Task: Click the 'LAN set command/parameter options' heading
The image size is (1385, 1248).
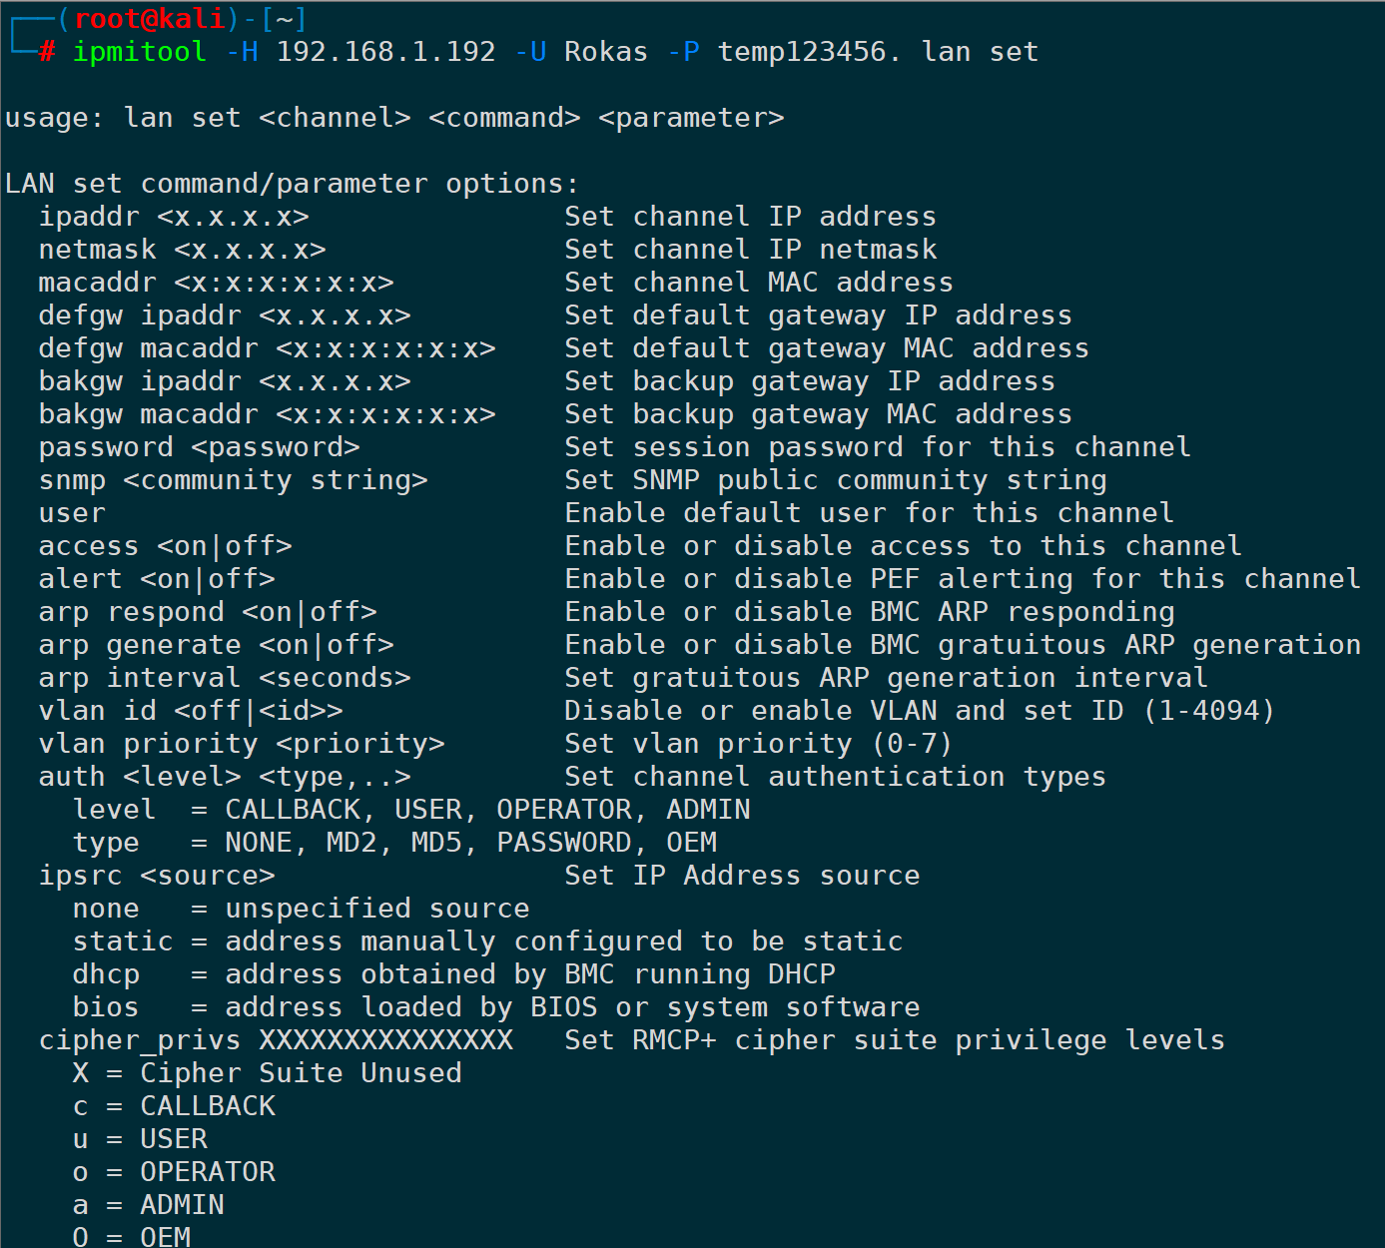Action: click(x=291, y=184)
